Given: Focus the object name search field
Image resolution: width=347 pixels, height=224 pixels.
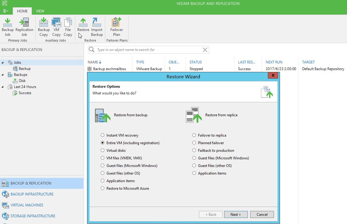Looking at the screenshot, I should tap(148, 50).
